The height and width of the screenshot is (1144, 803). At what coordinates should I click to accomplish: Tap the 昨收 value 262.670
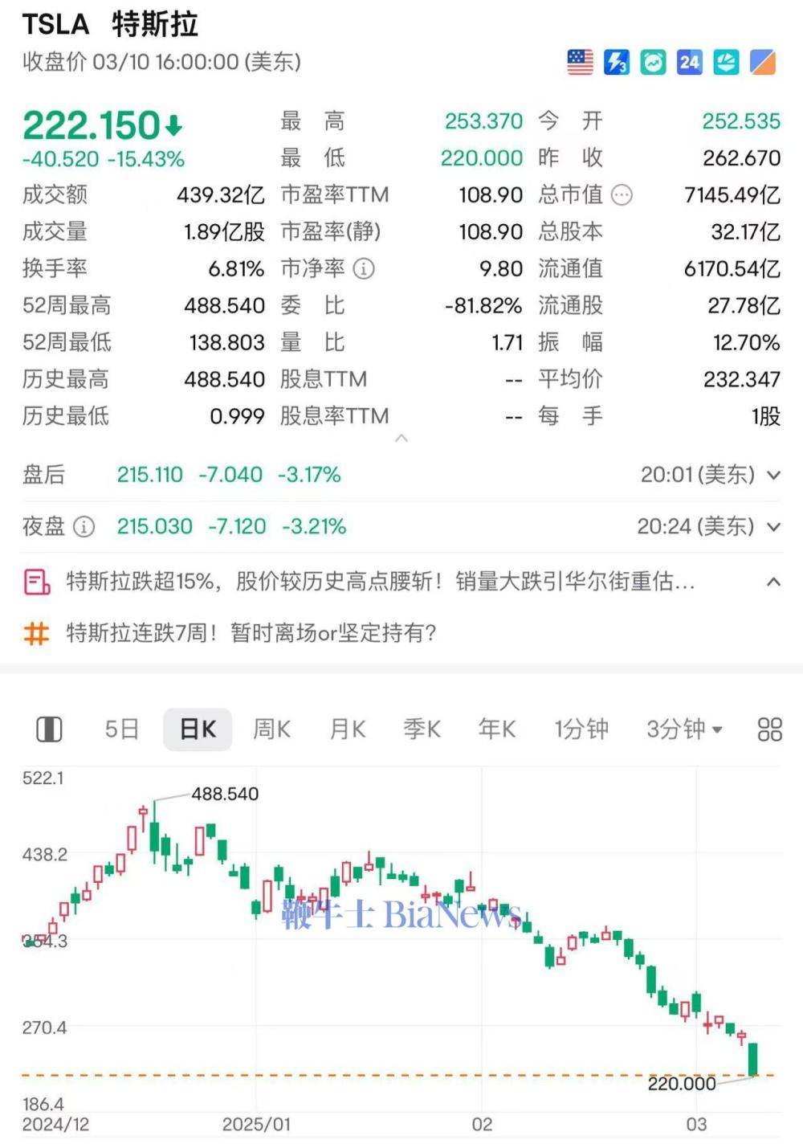[741, 158]
